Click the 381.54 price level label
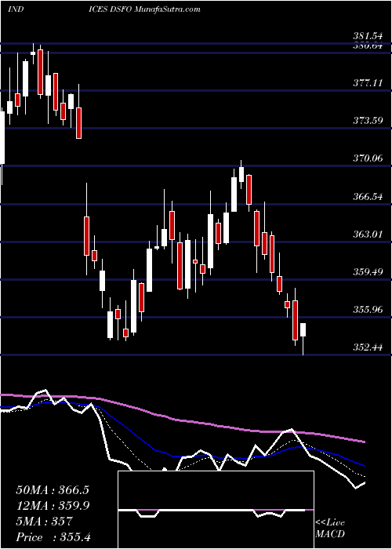 (x=368, y=36)
